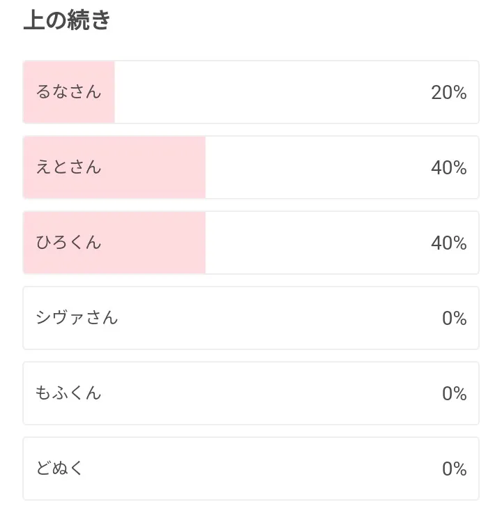This screenshot has height=509, width=502.
Task: Click the unfilled white area of るなさん row
Action: 272,92
